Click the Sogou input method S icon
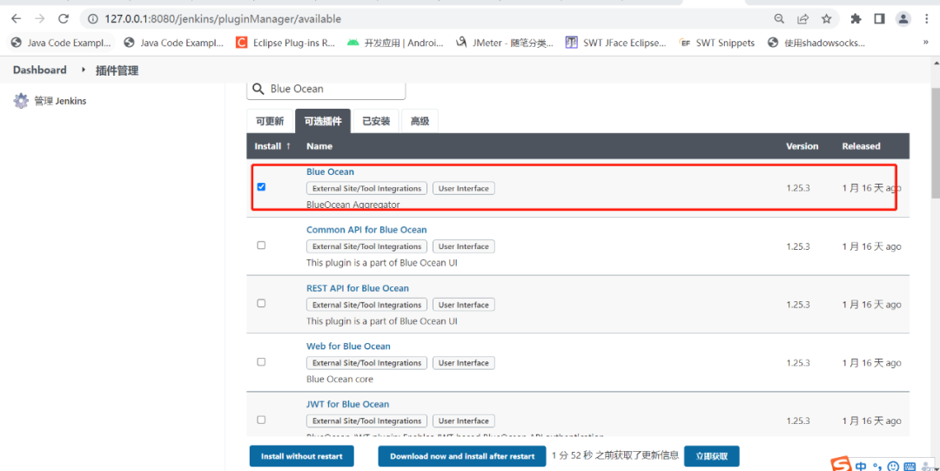940x471 pixels. point(843,465)
